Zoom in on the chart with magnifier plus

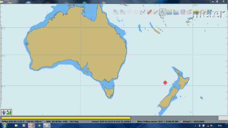tap(116, 12)
